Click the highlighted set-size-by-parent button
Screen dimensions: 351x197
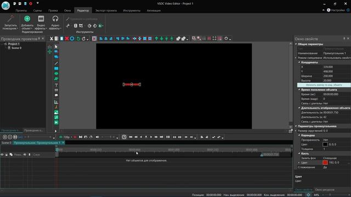point(324,85)
